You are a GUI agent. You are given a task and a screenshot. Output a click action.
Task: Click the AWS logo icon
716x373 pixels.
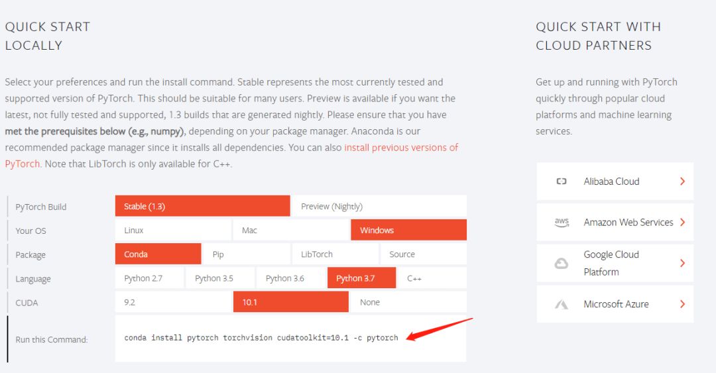click(562, 223)
